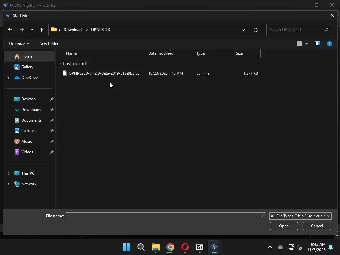Open notifications bell icon
340x255 pixels.
331,247
